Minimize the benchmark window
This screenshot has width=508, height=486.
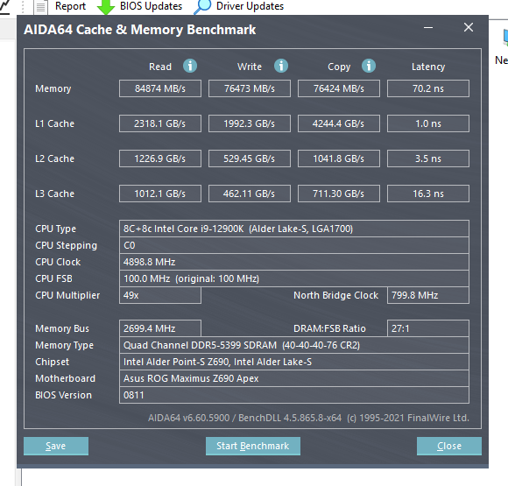click(x=428, y=28)
